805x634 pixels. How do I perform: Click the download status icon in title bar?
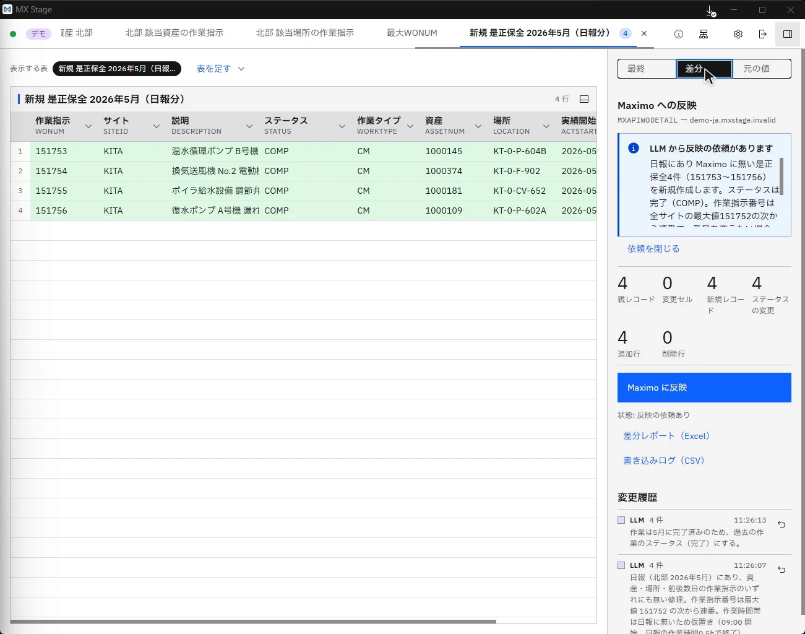click(711, 11)
